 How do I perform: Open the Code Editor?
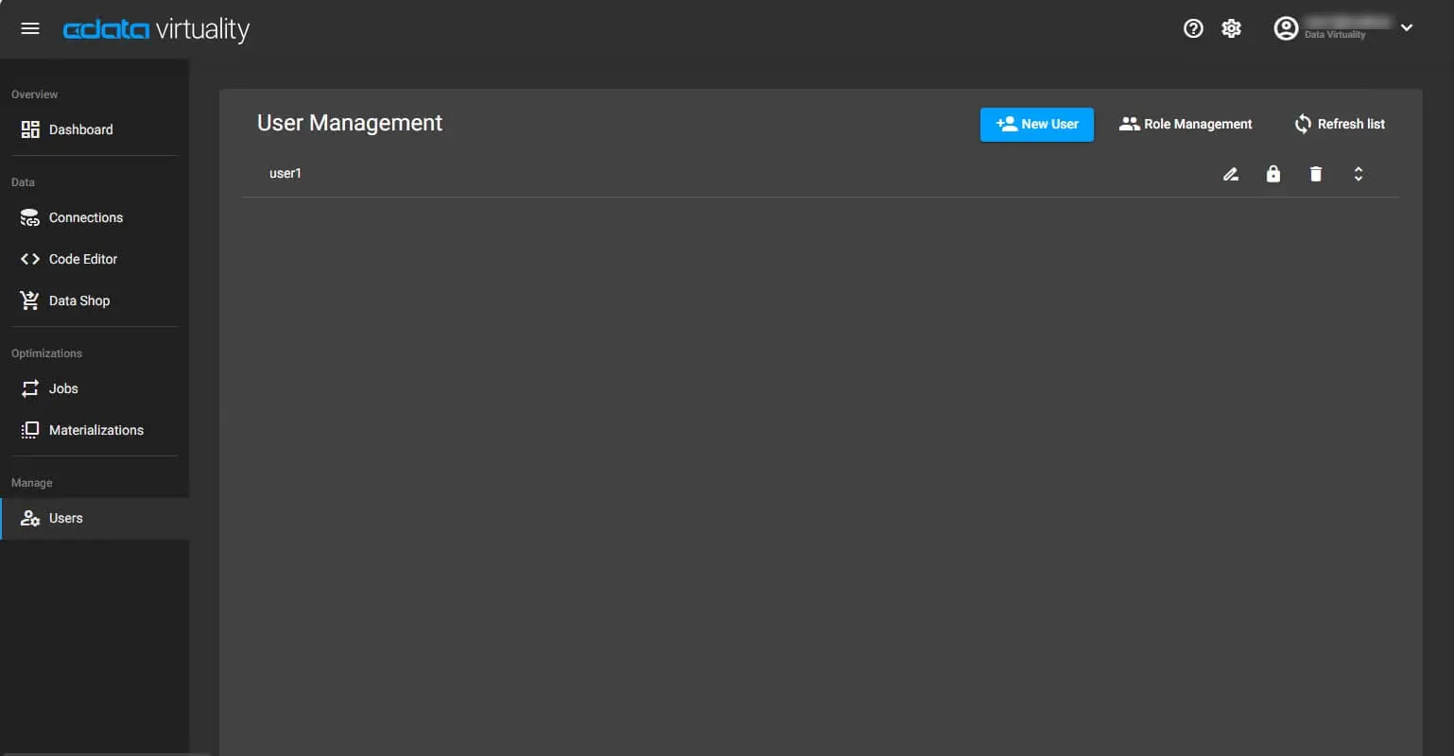pos(82,259)
